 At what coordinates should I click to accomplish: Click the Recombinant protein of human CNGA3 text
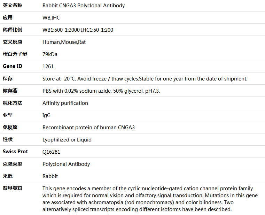tap(88, 128)
